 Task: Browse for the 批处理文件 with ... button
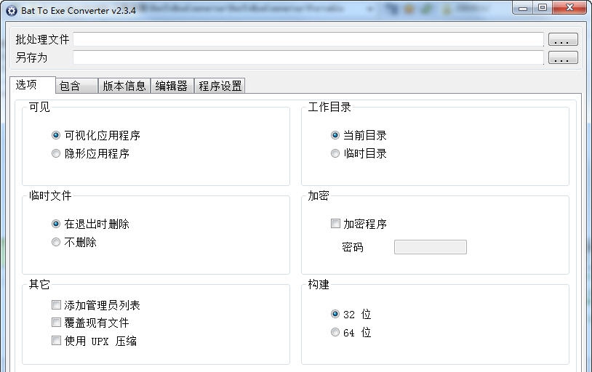[x=563, y=39]
